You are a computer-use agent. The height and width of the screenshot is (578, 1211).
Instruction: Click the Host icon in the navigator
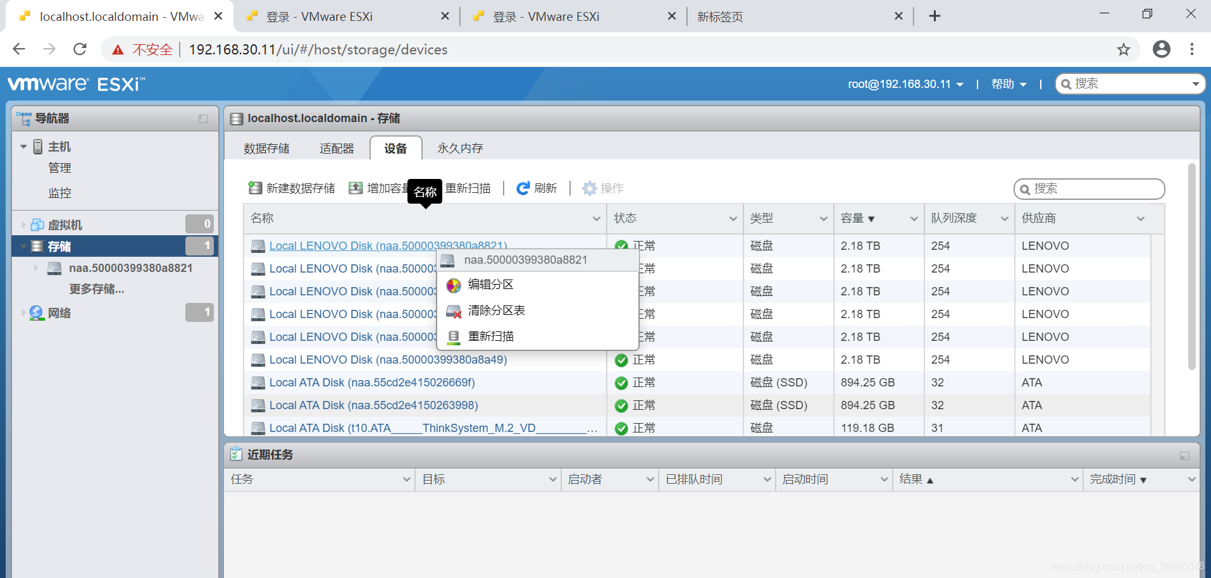coord(38,147)
